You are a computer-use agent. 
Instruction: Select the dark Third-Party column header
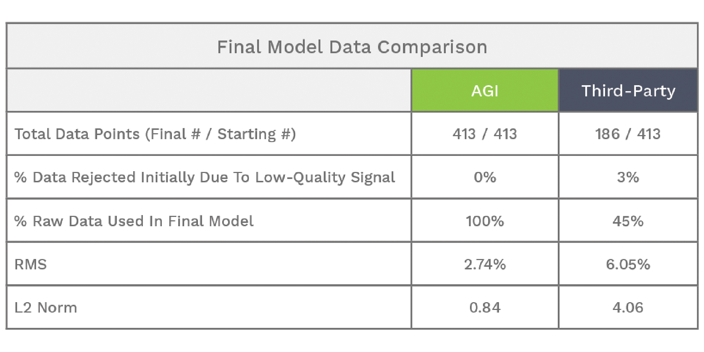pos(628,90)
